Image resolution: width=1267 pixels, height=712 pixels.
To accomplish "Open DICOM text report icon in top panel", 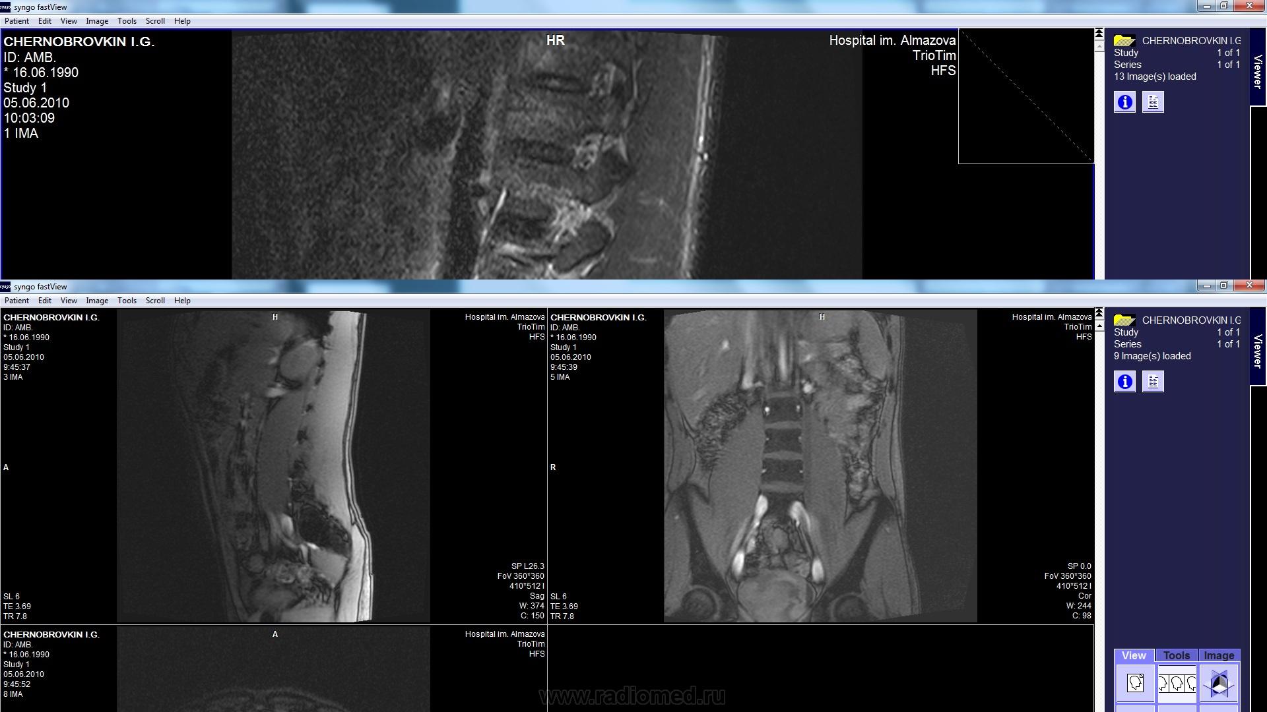I will pos(1153,102).
